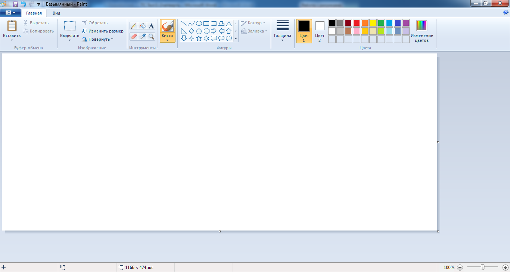
Task: Choose the Four-point star shape
Action: (191, 38)
